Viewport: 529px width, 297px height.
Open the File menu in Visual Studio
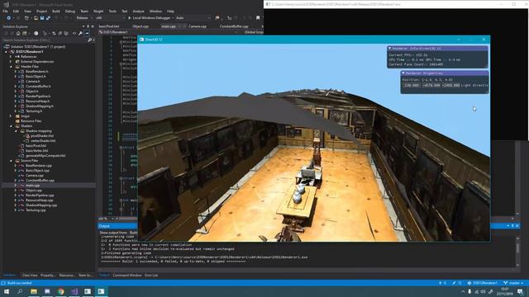[x=5, y=11]
